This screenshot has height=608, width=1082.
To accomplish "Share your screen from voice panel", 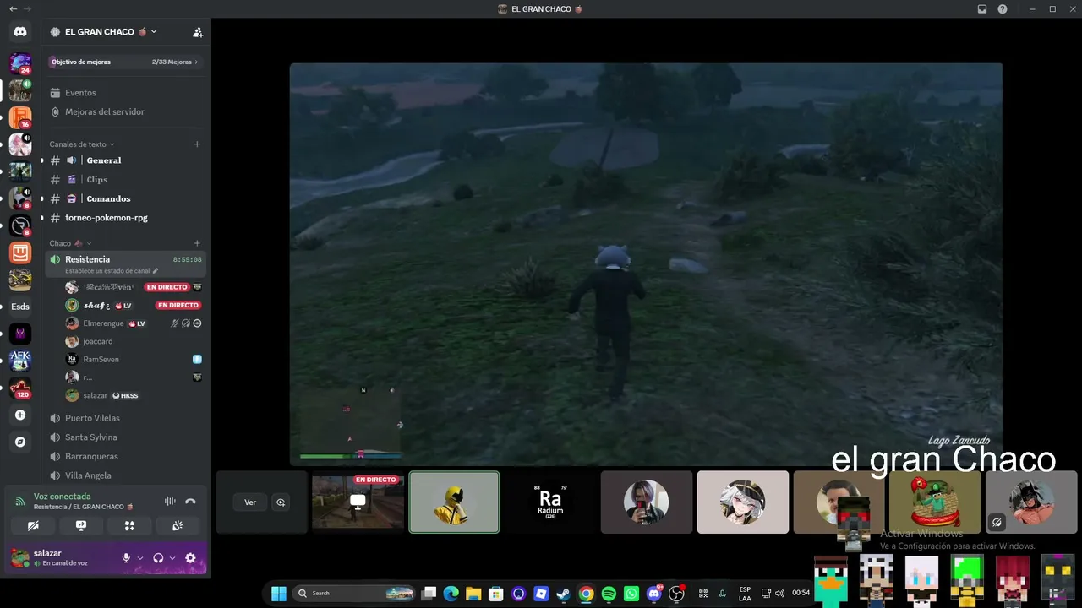I will [x=81, y=525].
